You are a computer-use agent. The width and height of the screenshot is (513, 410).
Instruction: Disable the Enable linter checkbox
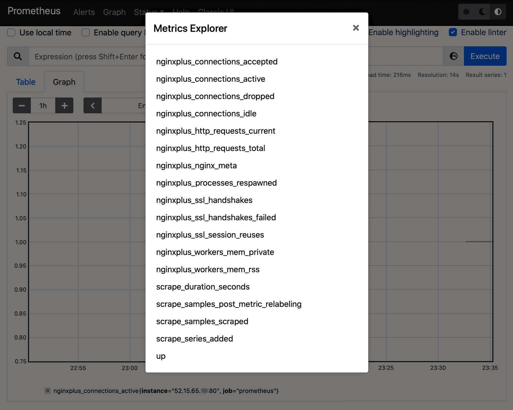pyautogui.click(x=453, y=32)
